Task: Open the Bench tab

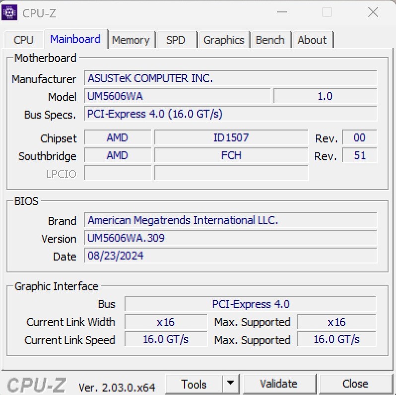Action: point(270,40)
